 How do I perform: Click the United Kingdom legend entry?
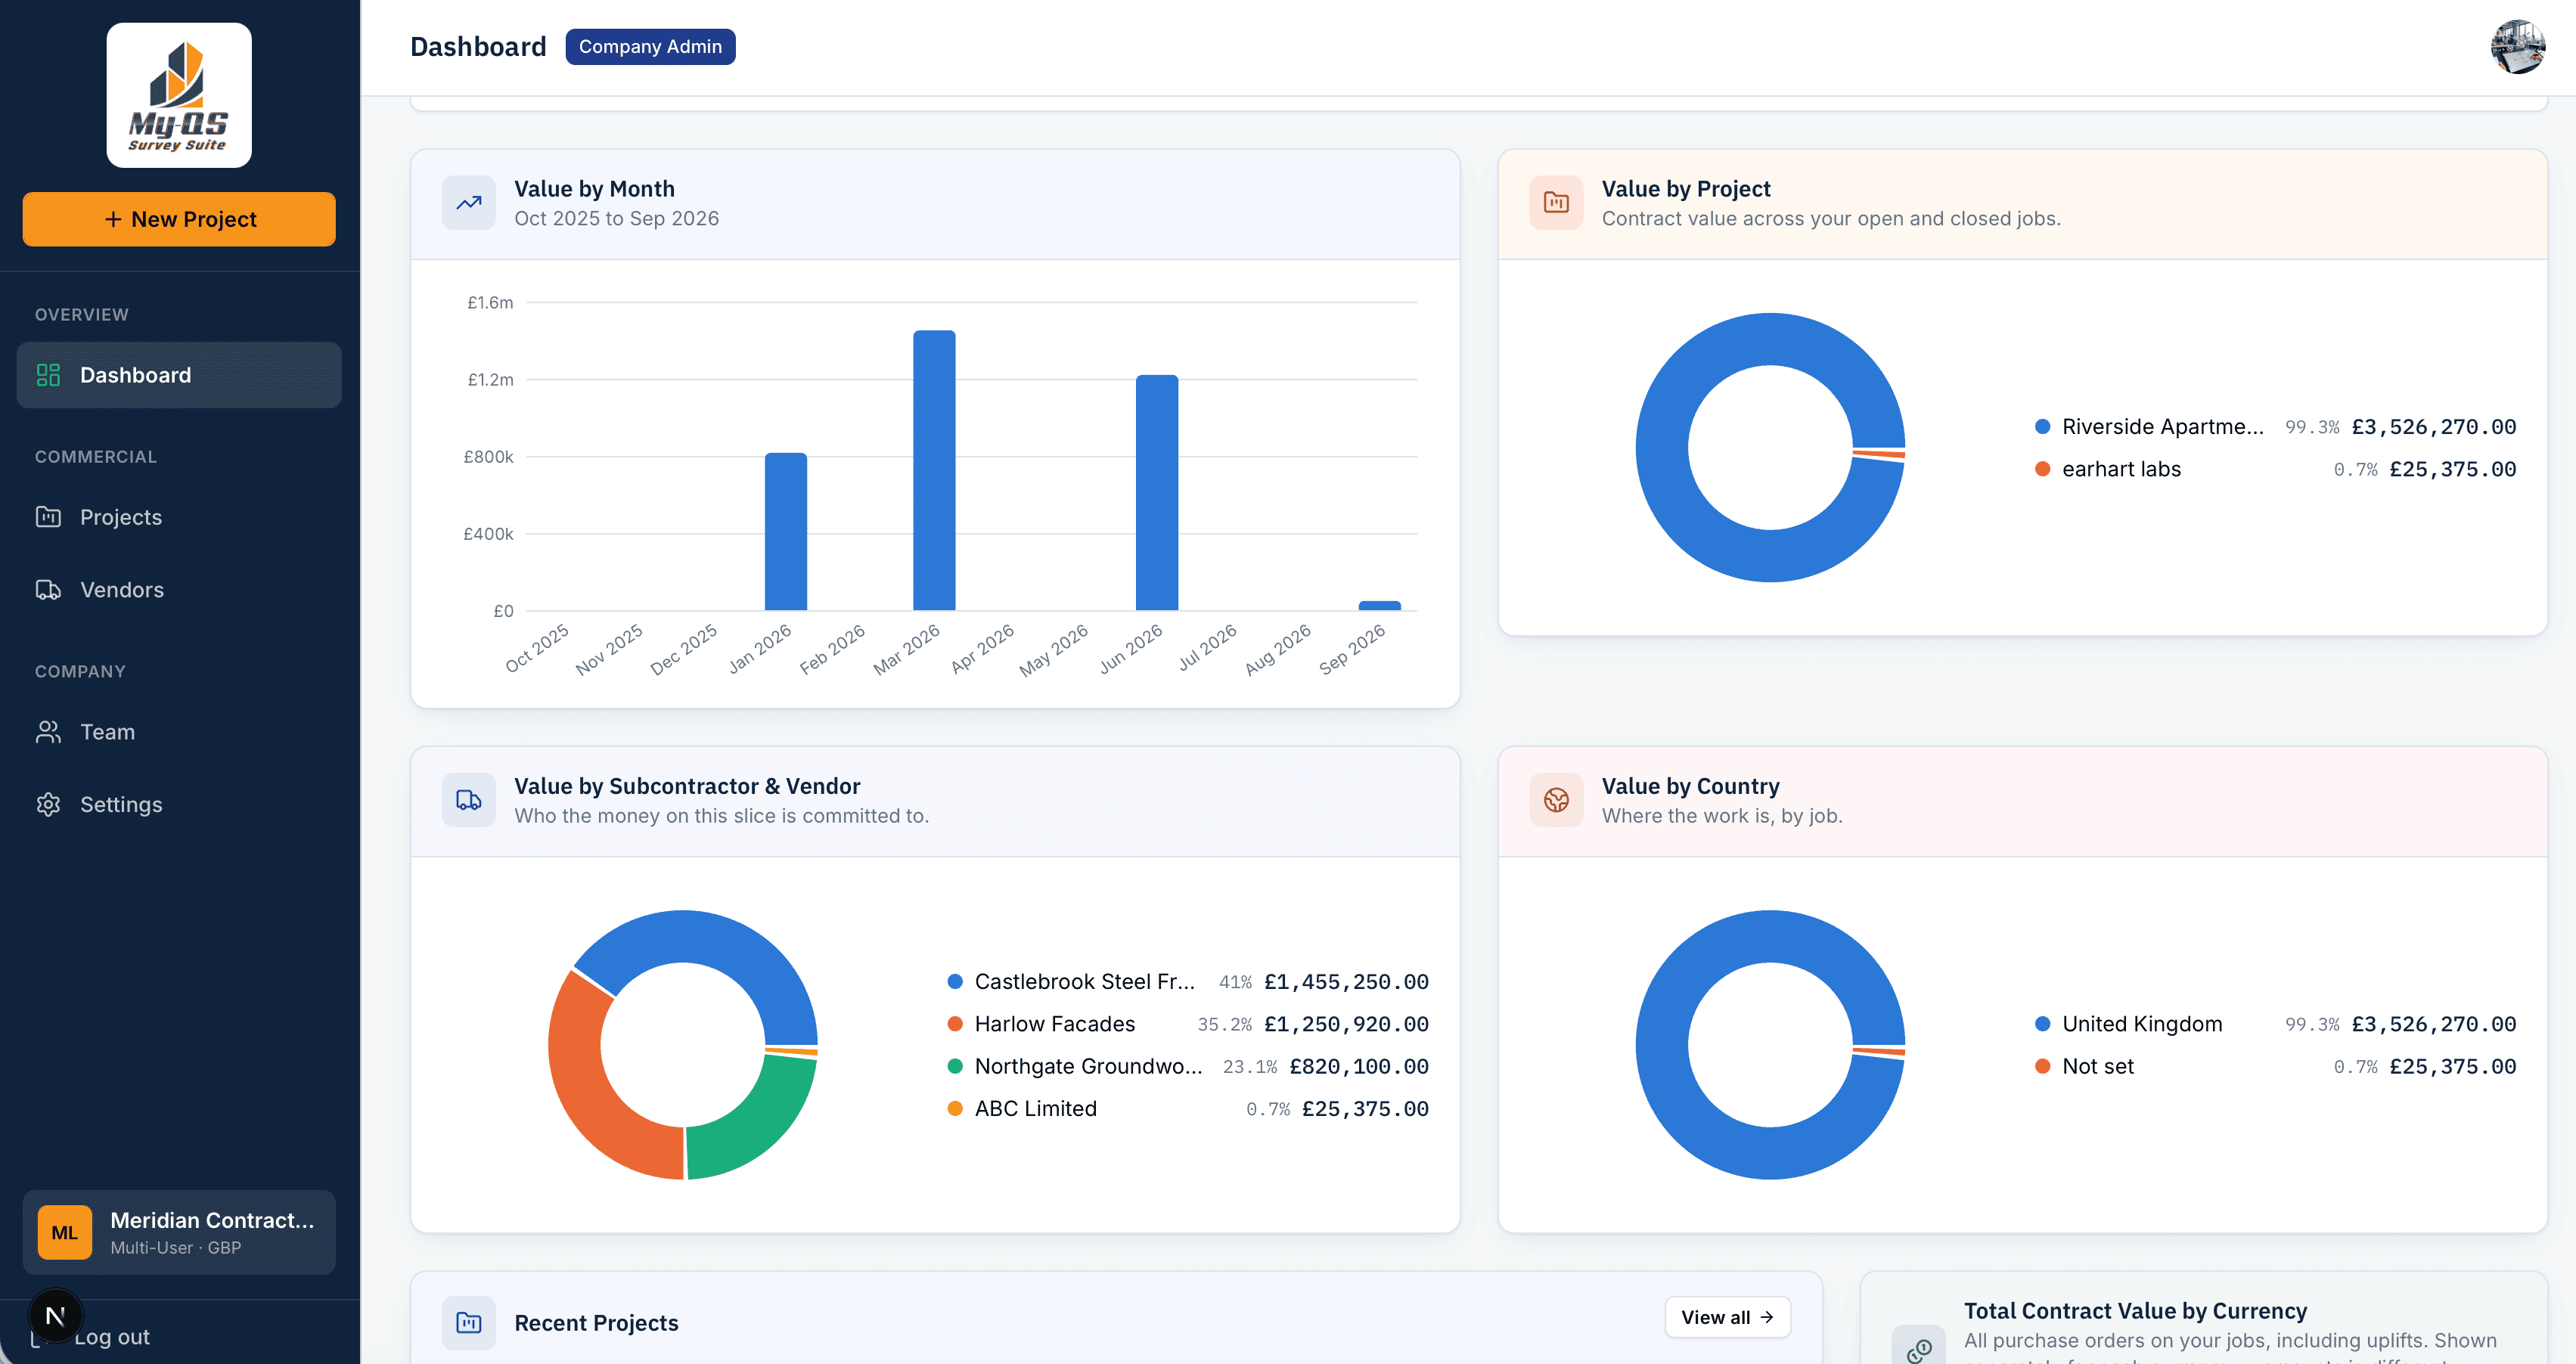pos(2276,1024)
